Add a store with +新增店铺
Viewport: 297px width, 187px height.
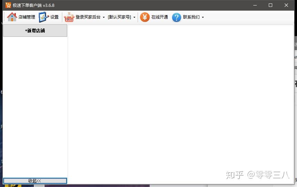point(35,31)
